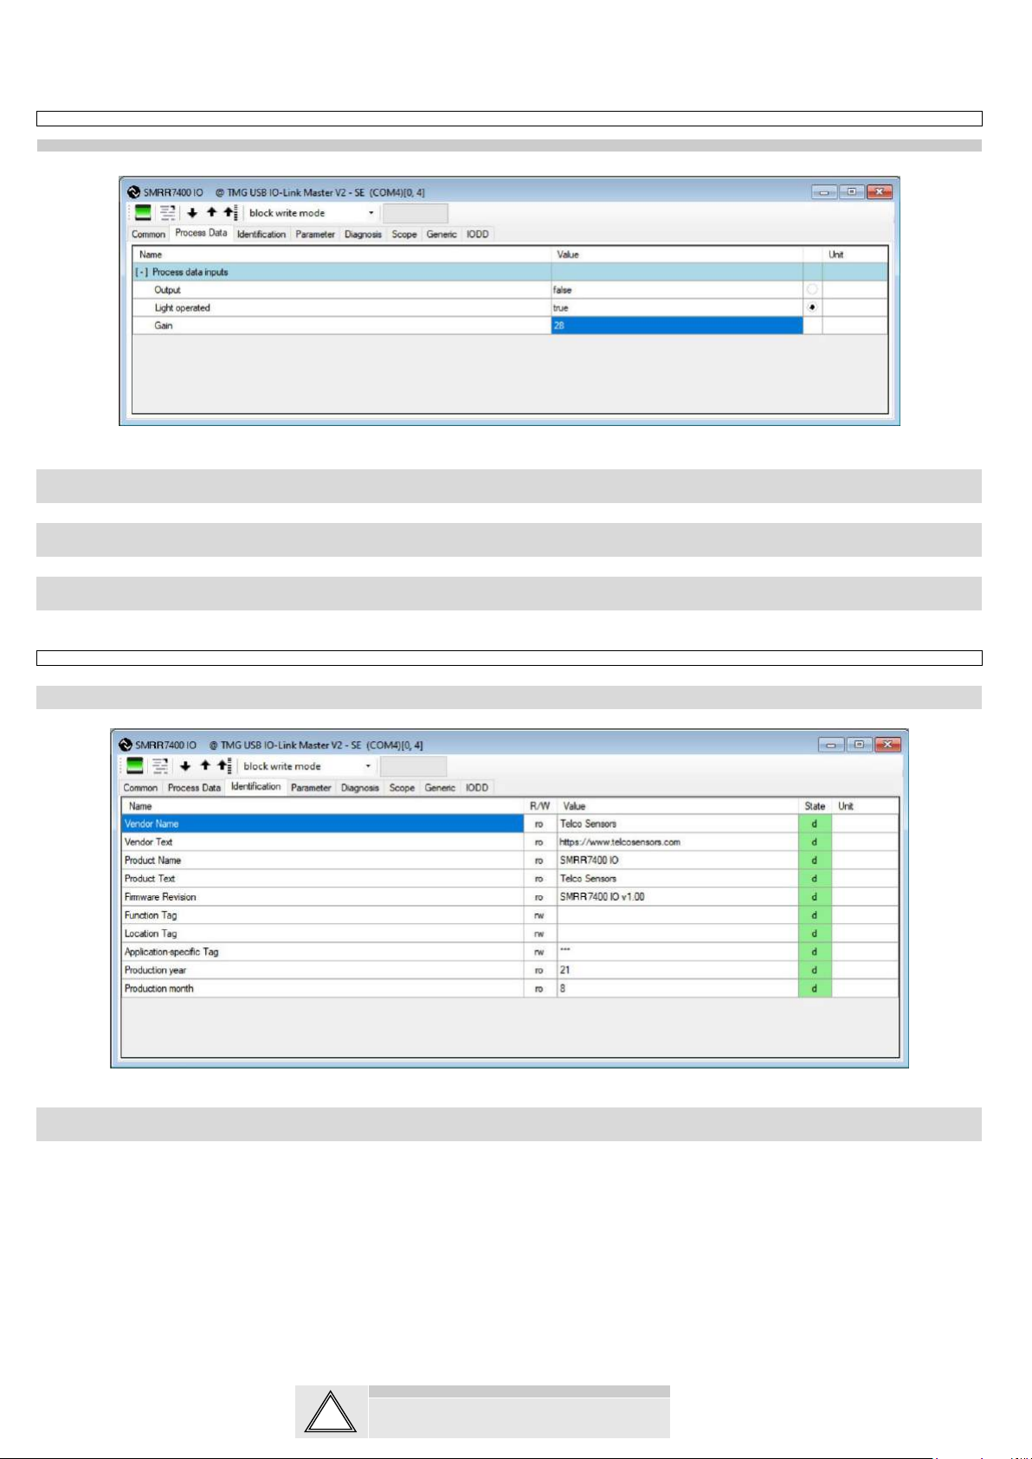Click the down arrow toolbar icon in the Process Data window
1032x1459 pixels.
192,213
